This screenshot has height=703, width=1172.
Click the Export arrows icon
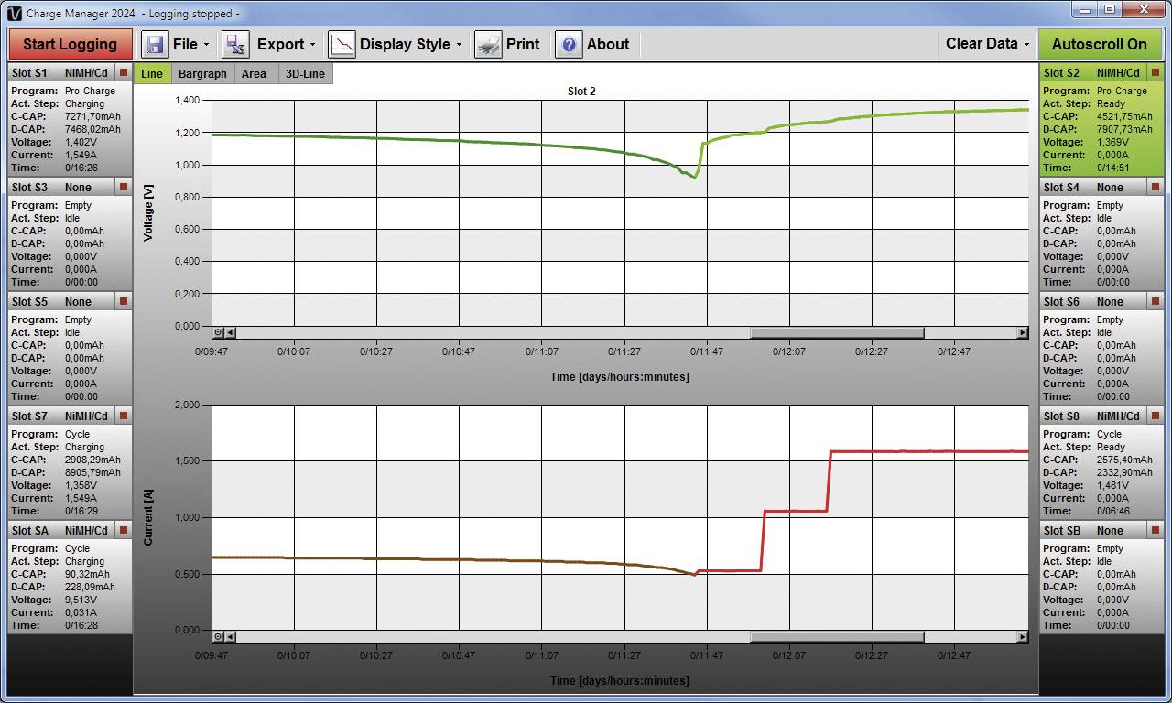click(235, 43)
